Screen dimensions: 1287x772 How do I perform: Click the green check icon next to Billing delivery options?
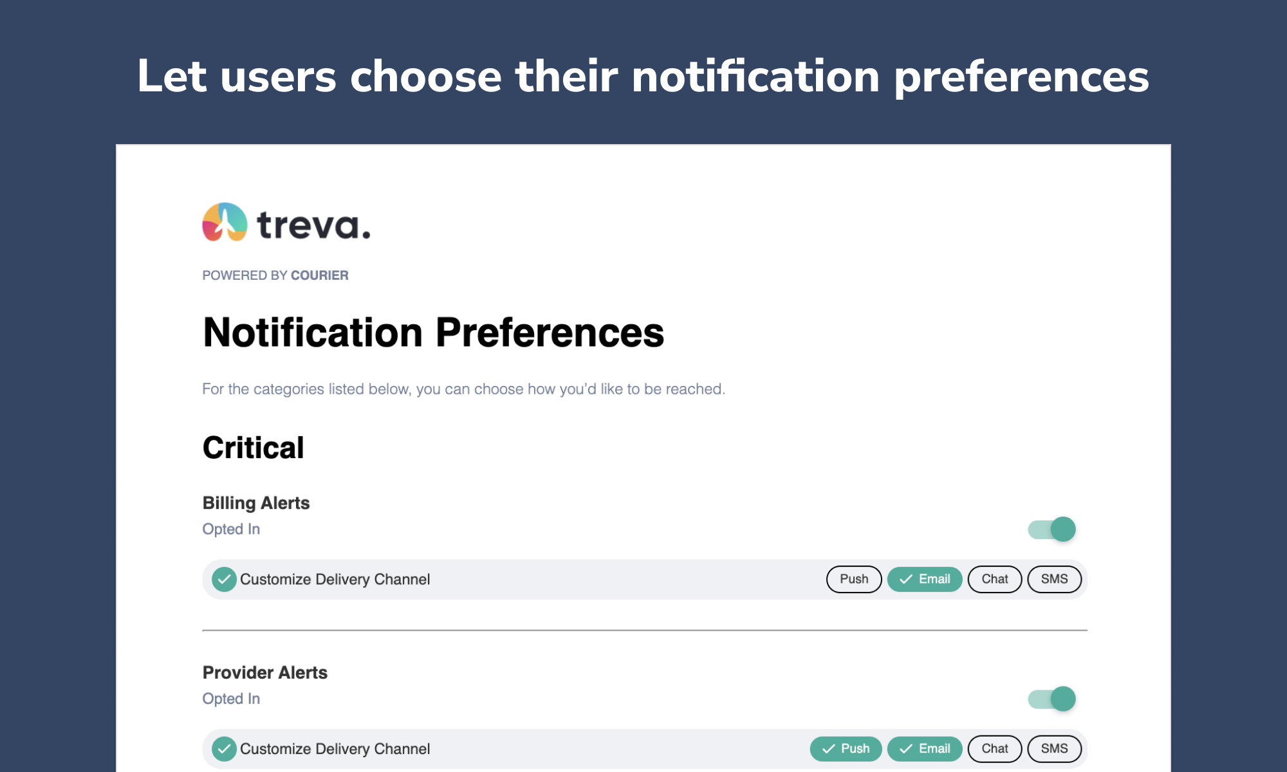(223, 579)
